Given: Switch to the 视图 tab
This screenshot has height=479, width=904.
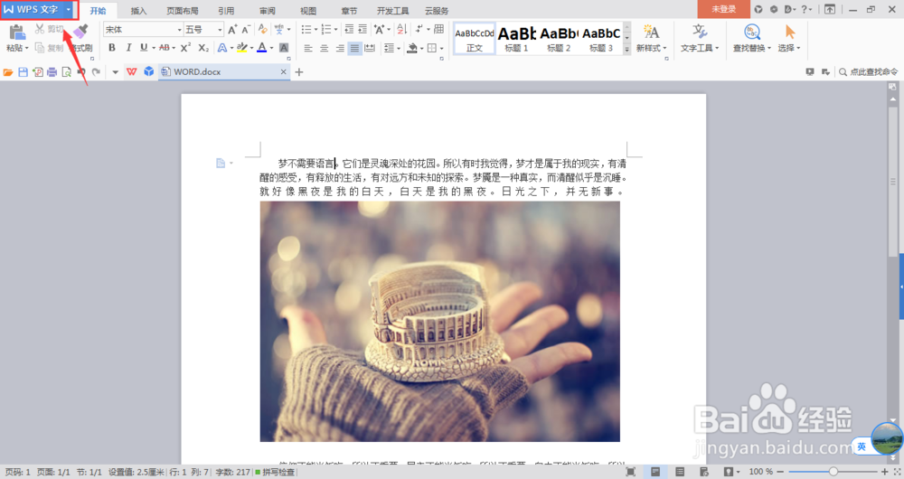Looking at the screenshot, I should (308, 10).
